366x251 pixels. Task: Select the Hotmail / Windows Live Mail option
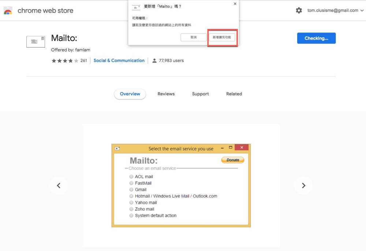click(131, 196)
